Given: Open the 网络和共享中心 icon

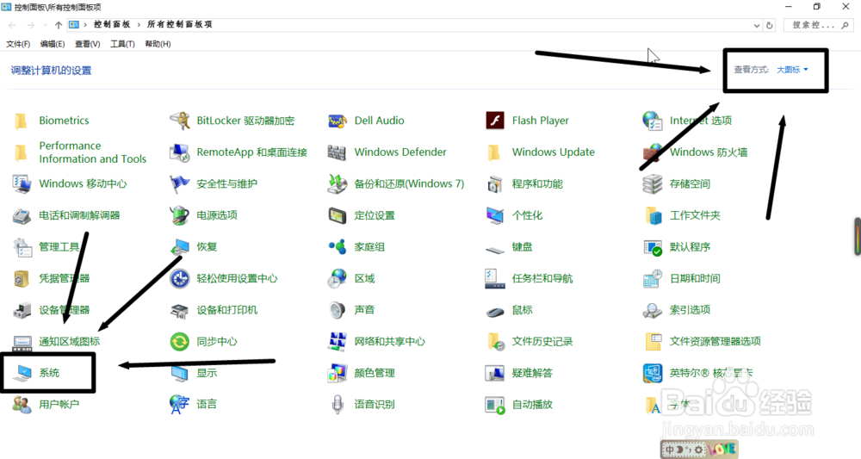Looking at the screenshot, I should pos(338,342).
